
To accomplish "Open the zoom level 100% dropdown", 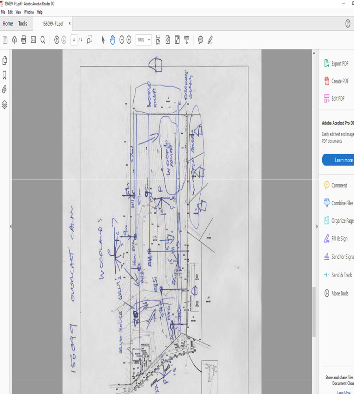I will tap(144, 40).
